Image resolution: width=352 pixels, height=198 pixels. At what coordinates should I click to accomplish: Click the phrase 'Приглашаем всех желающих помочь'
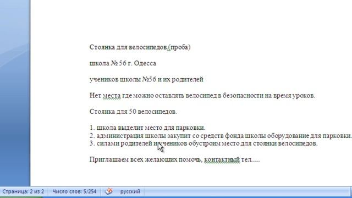point(145,159)
